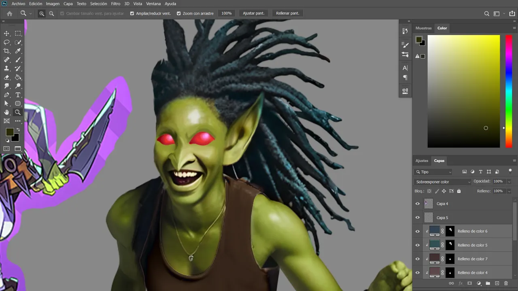Open the Edit Toolbar three-dots menu
This screenshot has width=518, height=291.
[x=18, y=121]
